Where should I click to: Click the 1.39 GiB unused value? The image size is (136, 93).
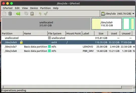pyautogui.click(x=127, y=51)
